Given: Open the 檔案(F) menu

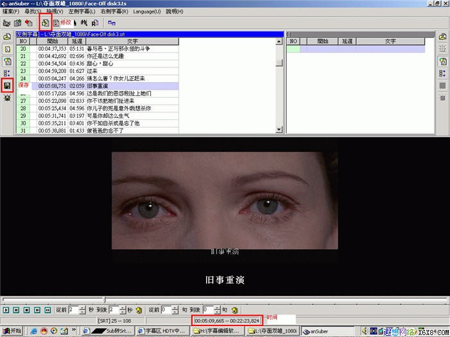Looking at the screenshot, I should (x=11, y=12).
